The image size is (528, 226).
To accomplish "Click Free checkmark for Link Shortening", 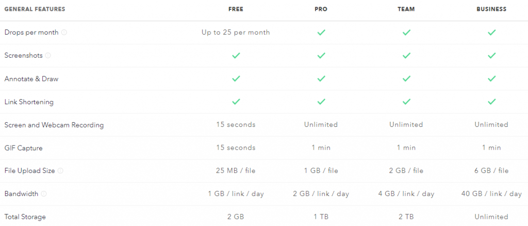I will (x=236, y=102).
